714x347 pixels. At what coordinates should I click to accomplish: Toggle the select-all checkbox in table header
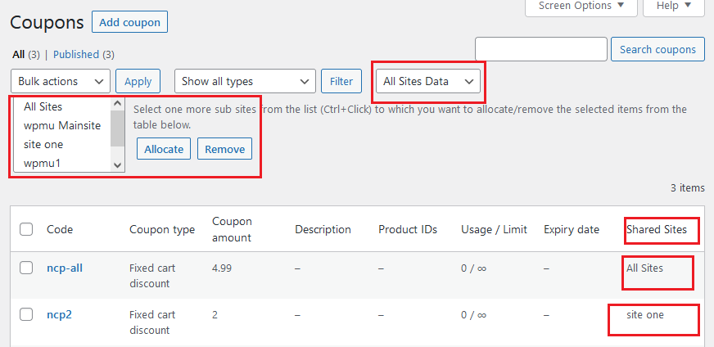26,229
